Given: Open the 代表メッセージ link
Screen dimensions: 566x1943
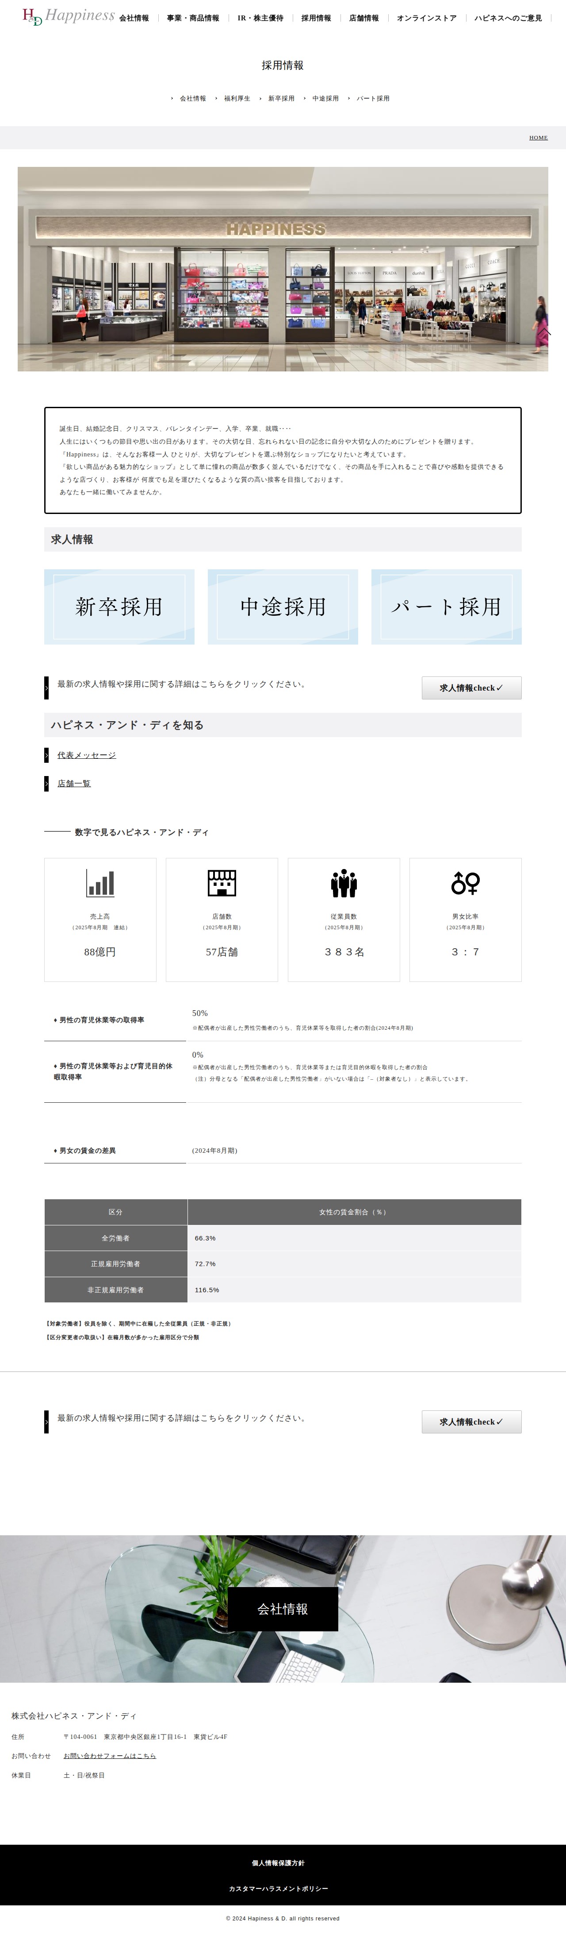Looking at the screenshot, I should 87,755.
